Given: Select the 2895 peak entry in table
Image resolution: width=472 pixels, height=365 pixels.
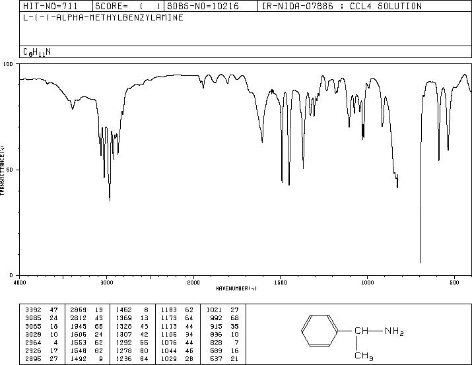Looking at the screenshot, I should [42, 359].
